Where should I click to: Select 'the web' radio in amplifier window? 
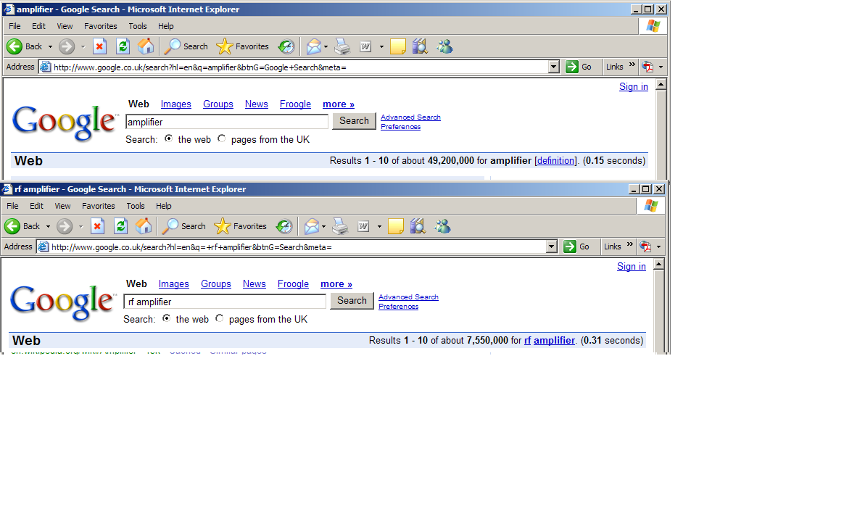point(168,138)
